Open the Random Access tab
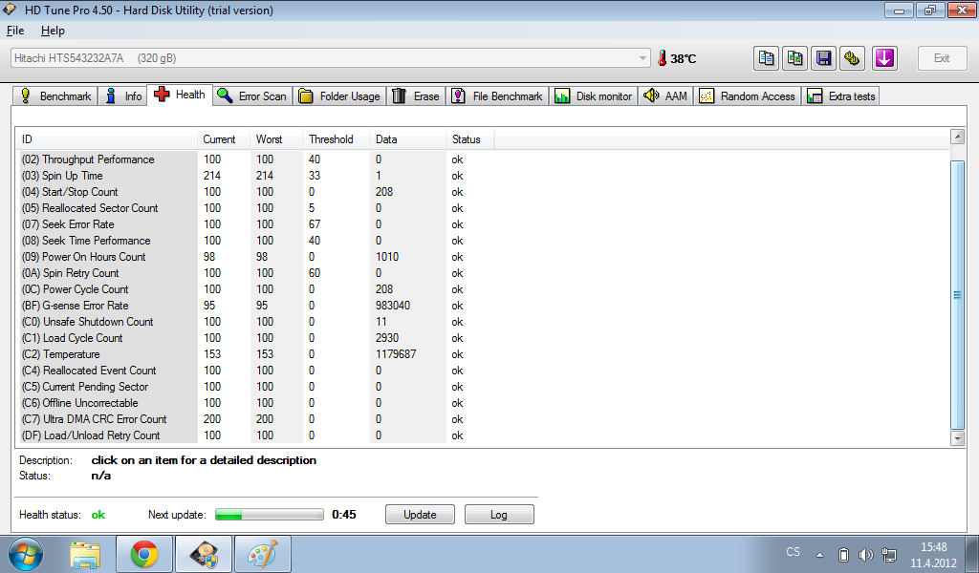 pyautogui.click(x=747, y=96)
